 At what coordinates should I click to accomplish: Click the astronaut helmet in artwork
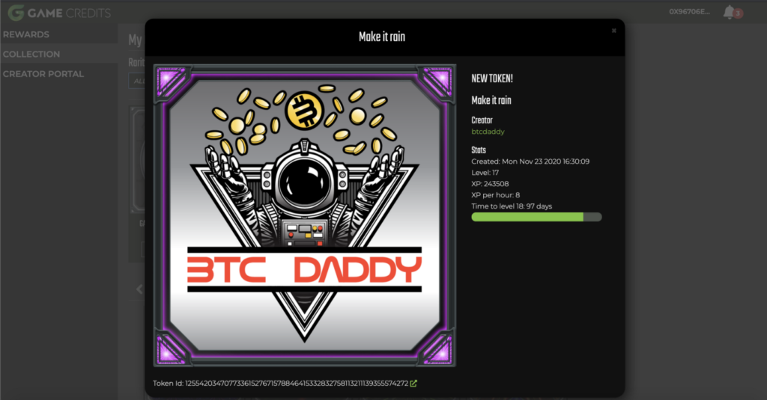[304, 182]
